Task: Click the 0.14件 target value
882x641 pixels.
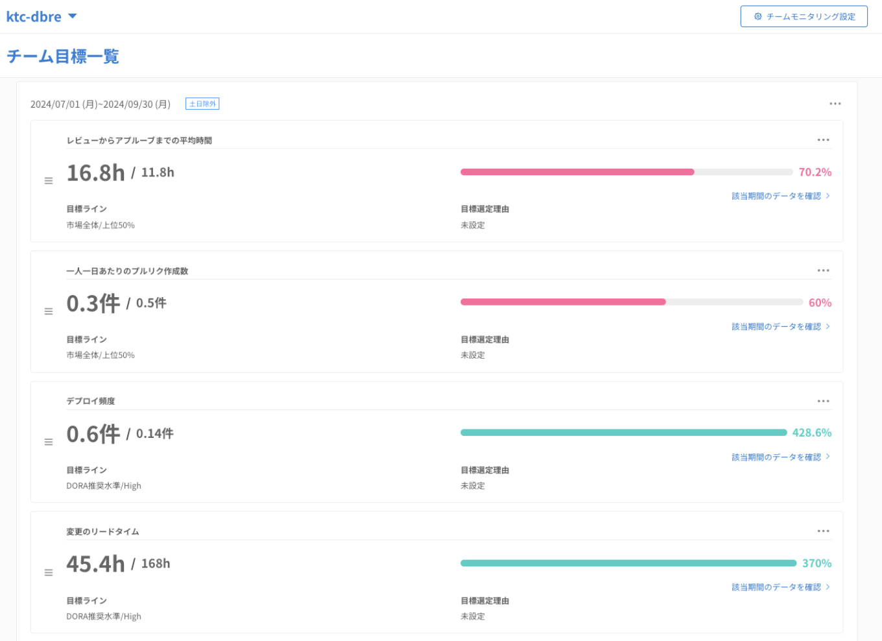Action: coord(154,433)
